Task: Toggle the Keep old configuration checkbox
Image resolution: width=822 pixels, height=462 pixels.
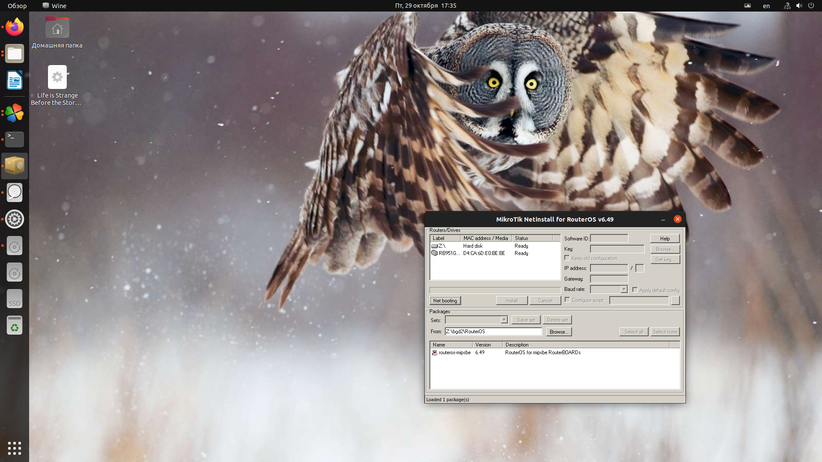Action: (567, 258)
